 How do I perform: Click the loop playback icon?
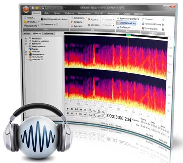72,109
